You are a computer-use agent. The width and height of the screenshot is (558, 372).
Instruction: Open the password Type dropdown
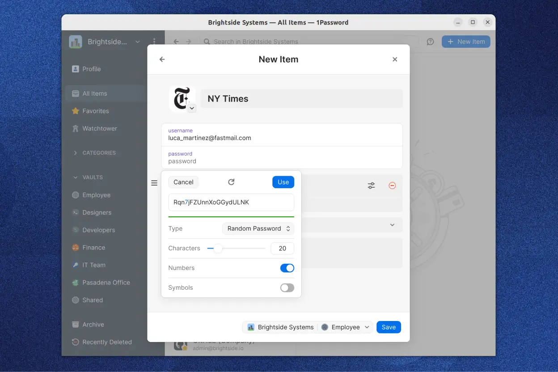tap(258, 228)
